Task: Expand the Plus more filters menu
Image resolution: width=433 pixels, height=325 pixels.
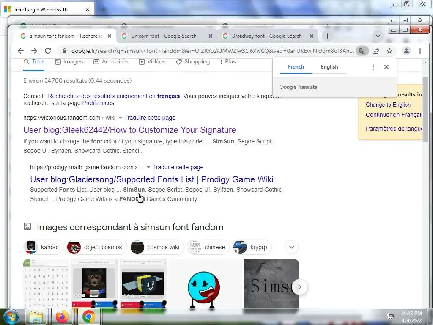Action: coord(228,62)
